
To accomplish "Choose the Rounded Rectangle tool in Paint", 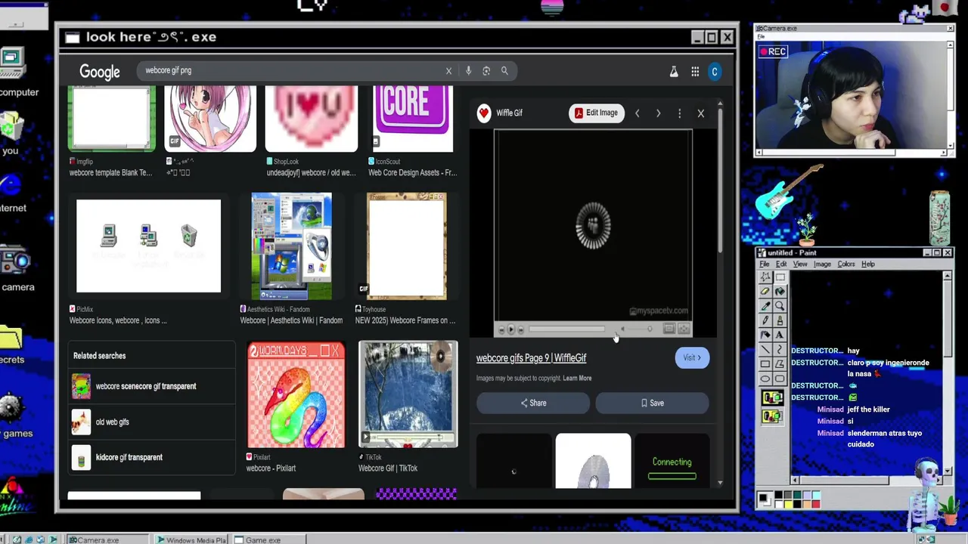I will pyautogui.click(x=780, y=378).
